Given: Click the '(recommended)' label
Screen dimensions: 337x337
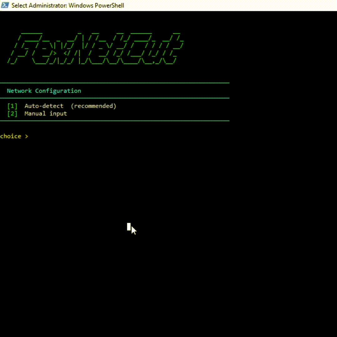Looking at the screenshot, I should click(94, 106).
